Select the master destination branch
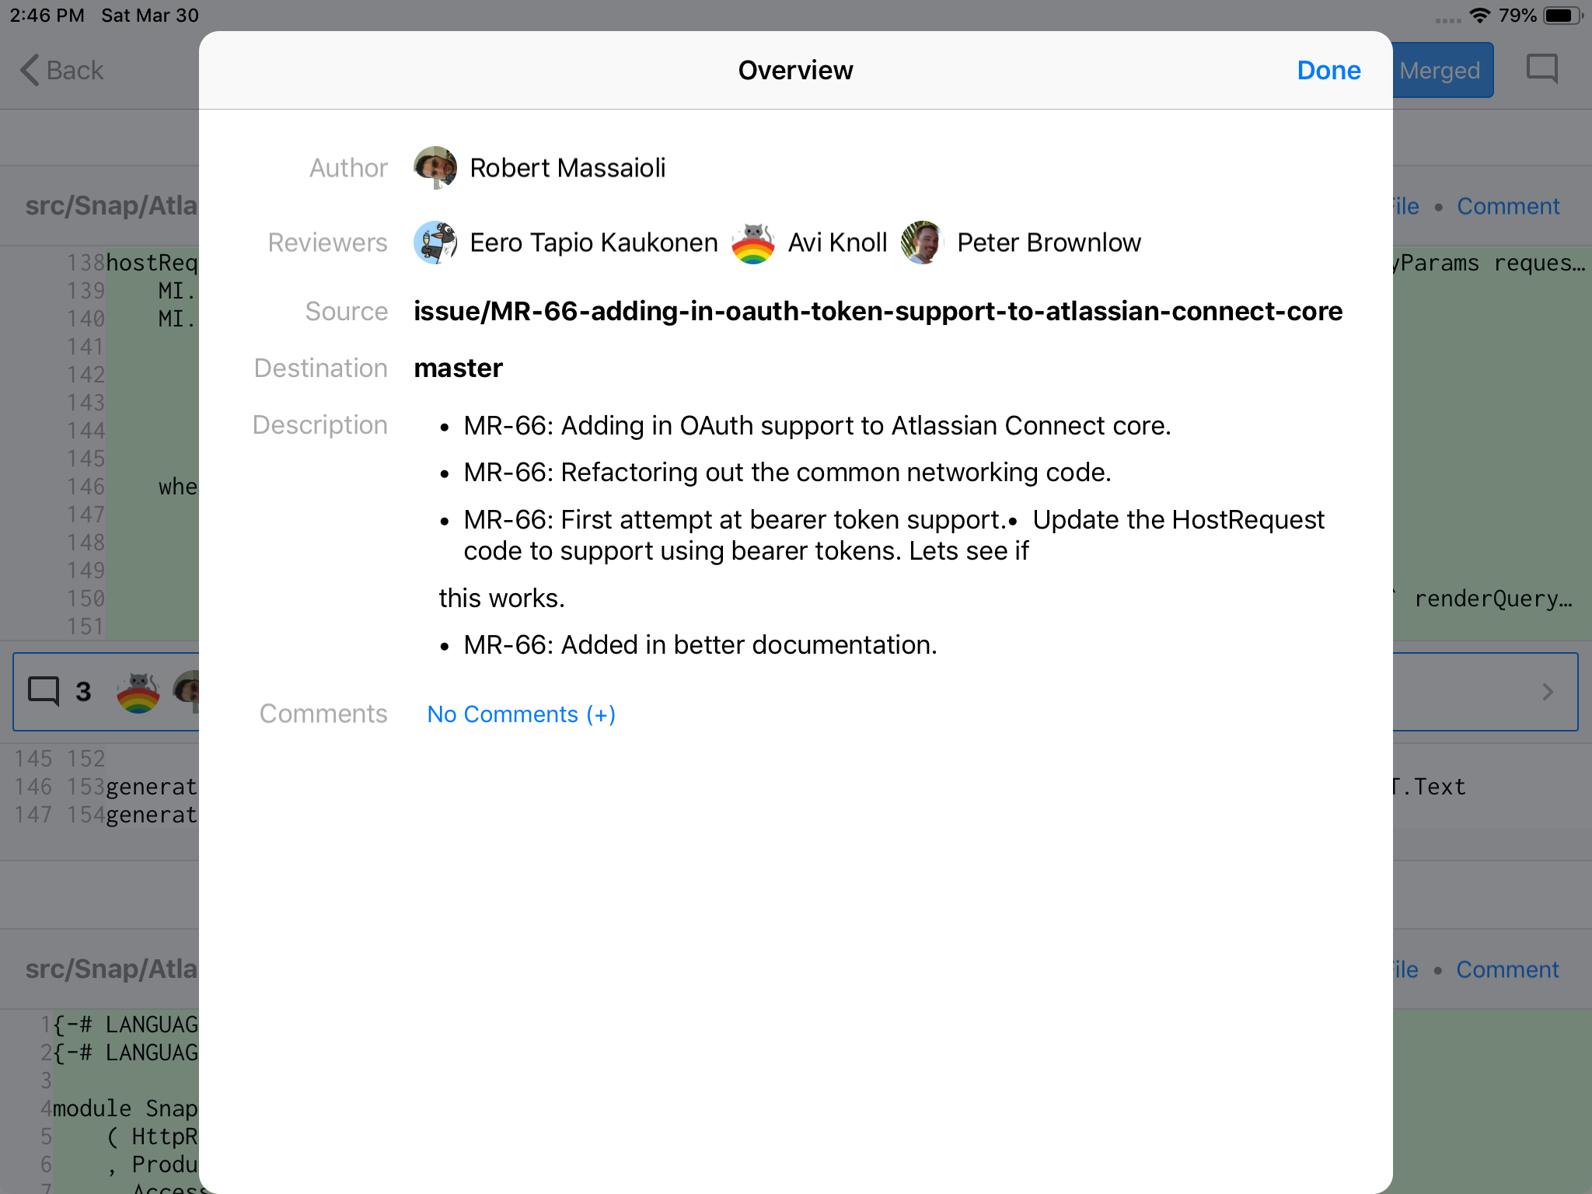The height and width of the screenshot is (1194, 1592). (x=458, y=368)
